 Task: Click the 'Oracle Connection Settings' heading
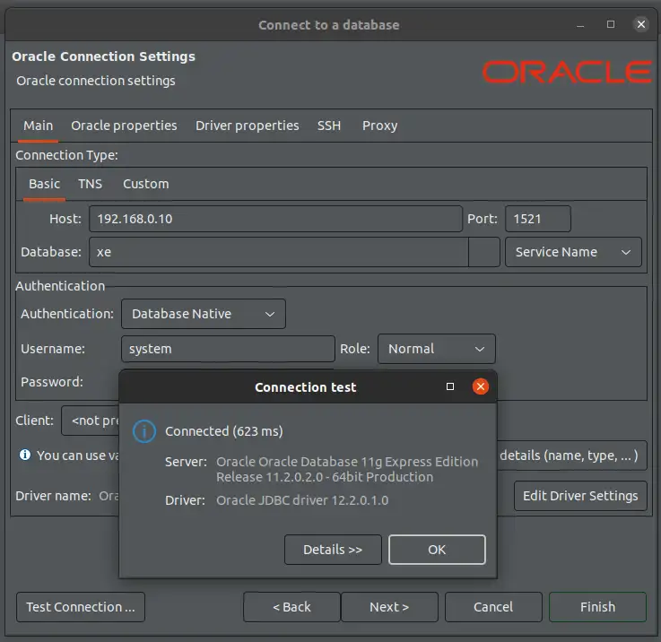tap(103, 56)
